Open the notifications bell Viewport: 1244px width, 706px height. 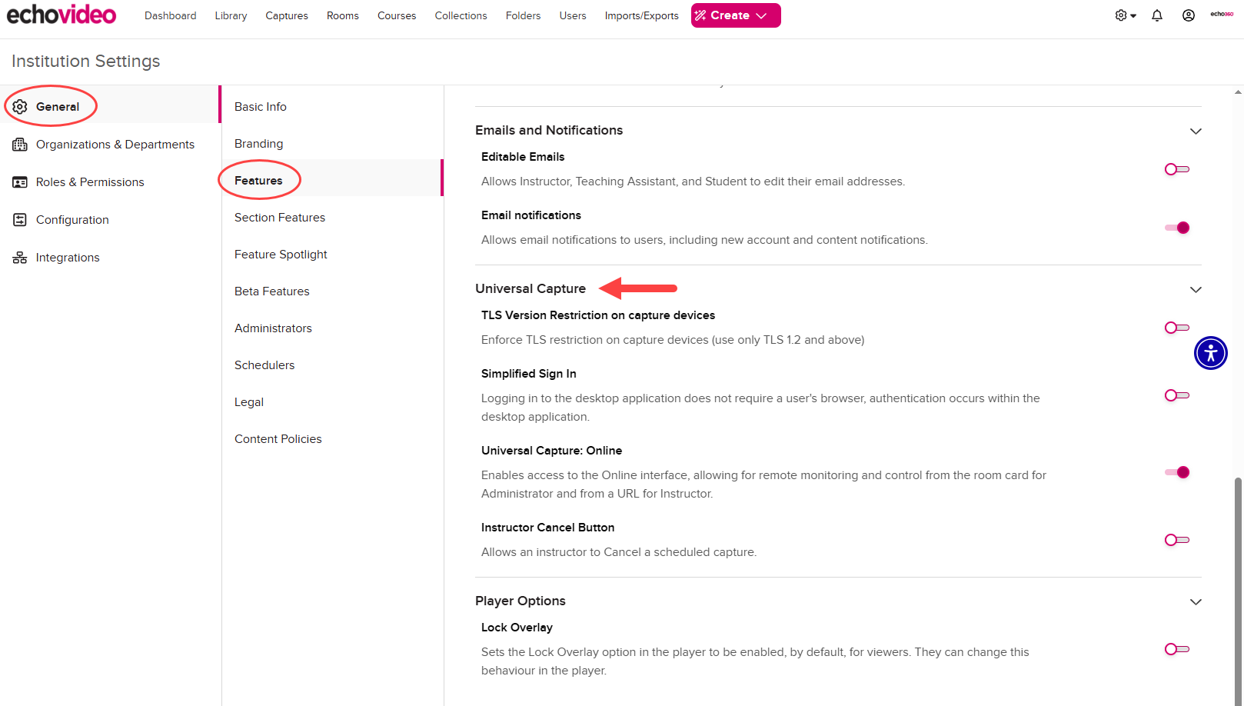pyautogui.click(x=1157, y=15)
